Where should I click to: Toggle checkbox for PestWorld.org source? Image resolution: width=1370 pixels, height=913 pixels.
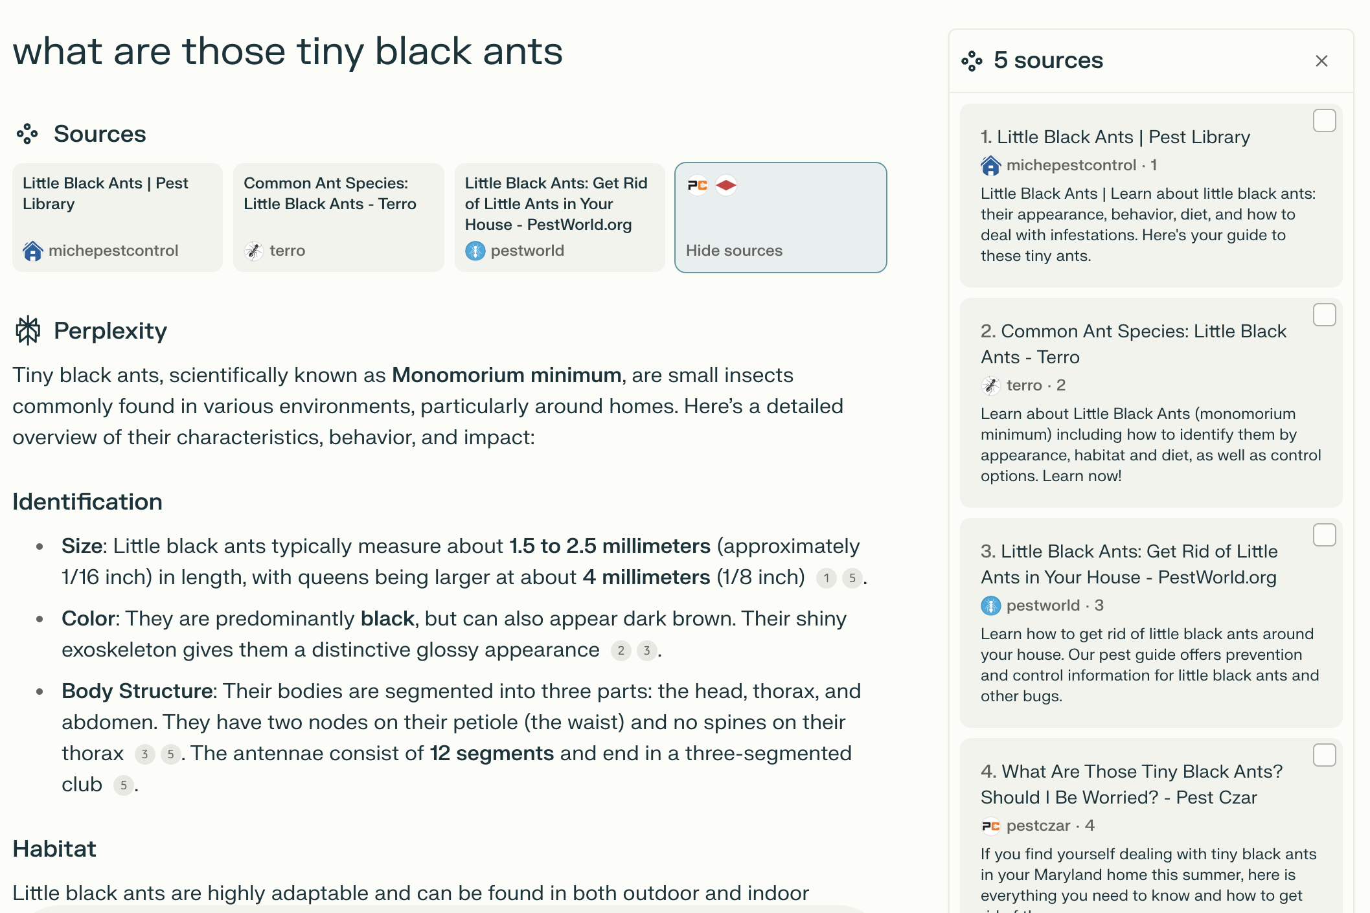(1325, 535)
